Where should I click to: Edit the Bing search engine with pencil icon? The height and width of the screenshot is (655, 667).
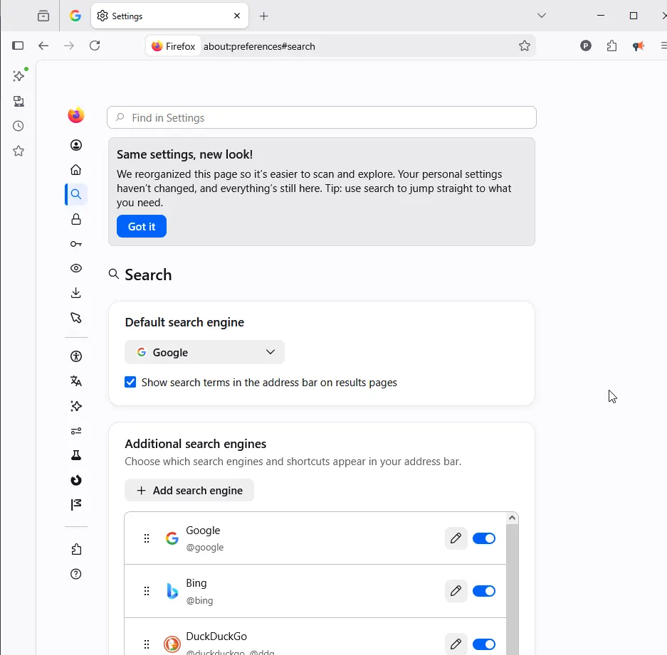pos(456,591)
